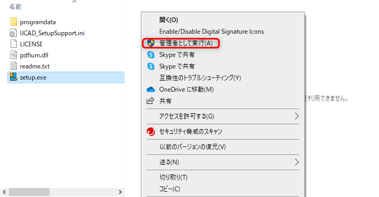
Task: Click the readme.txt document icon
Action: coord(14,66)
